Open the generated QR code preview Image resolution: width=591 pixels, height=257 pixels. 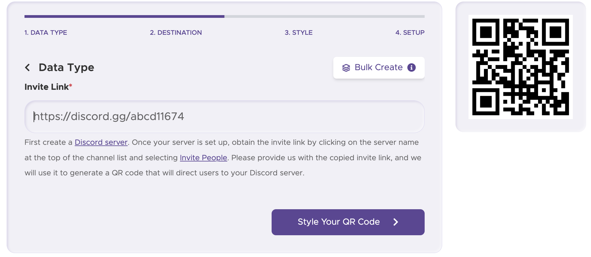pos(520,67)
